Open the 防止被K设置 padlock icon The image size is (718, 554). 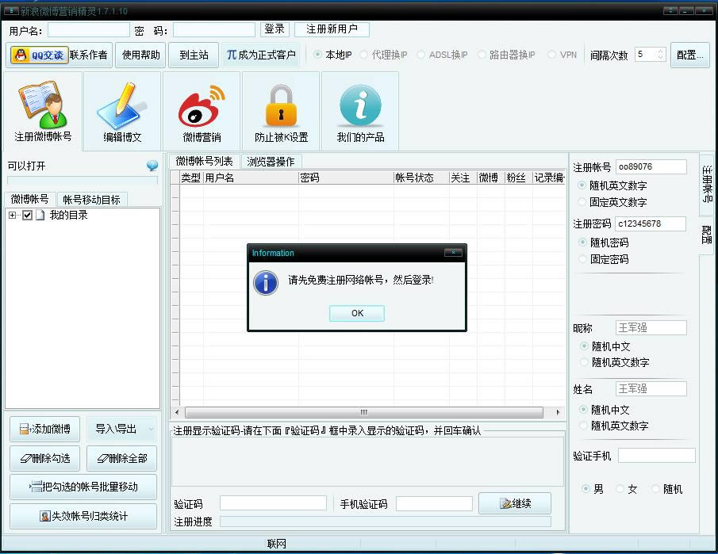[x=281, y=111]
